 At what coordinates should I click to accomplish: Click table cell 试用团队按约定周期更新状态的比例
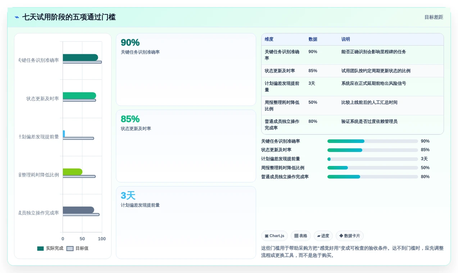coord(376,71)
